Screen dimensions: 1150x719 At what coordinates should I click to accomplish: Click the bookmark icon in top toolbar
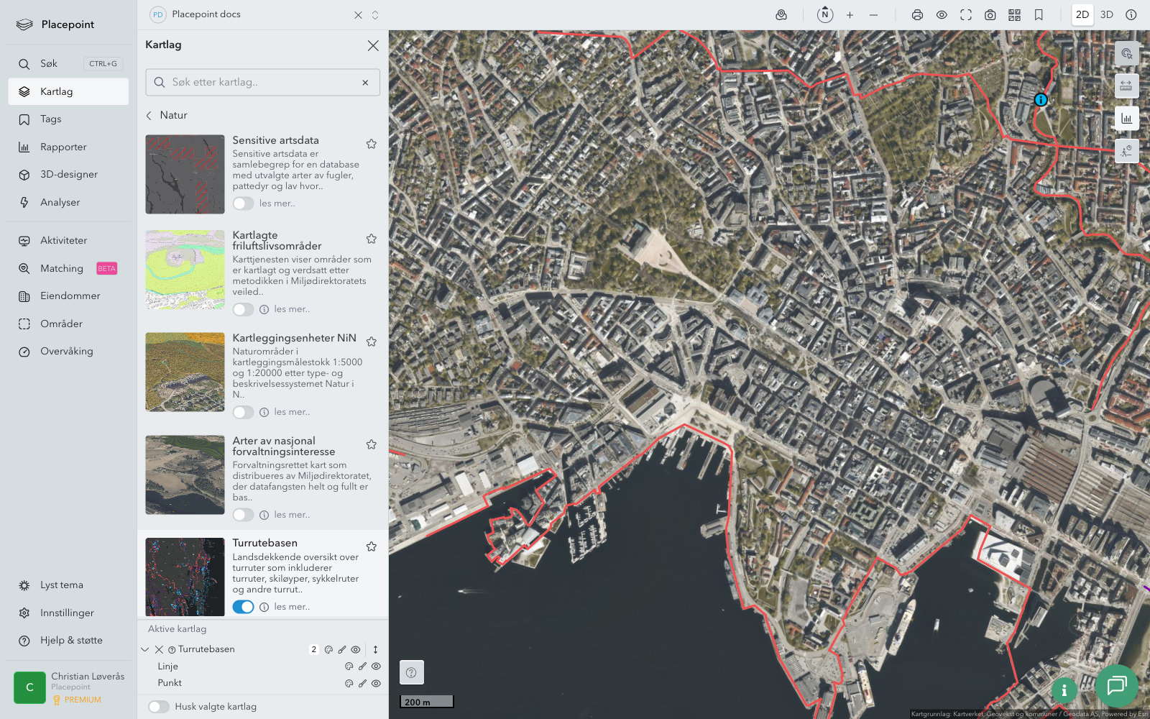coord(1039,15)
